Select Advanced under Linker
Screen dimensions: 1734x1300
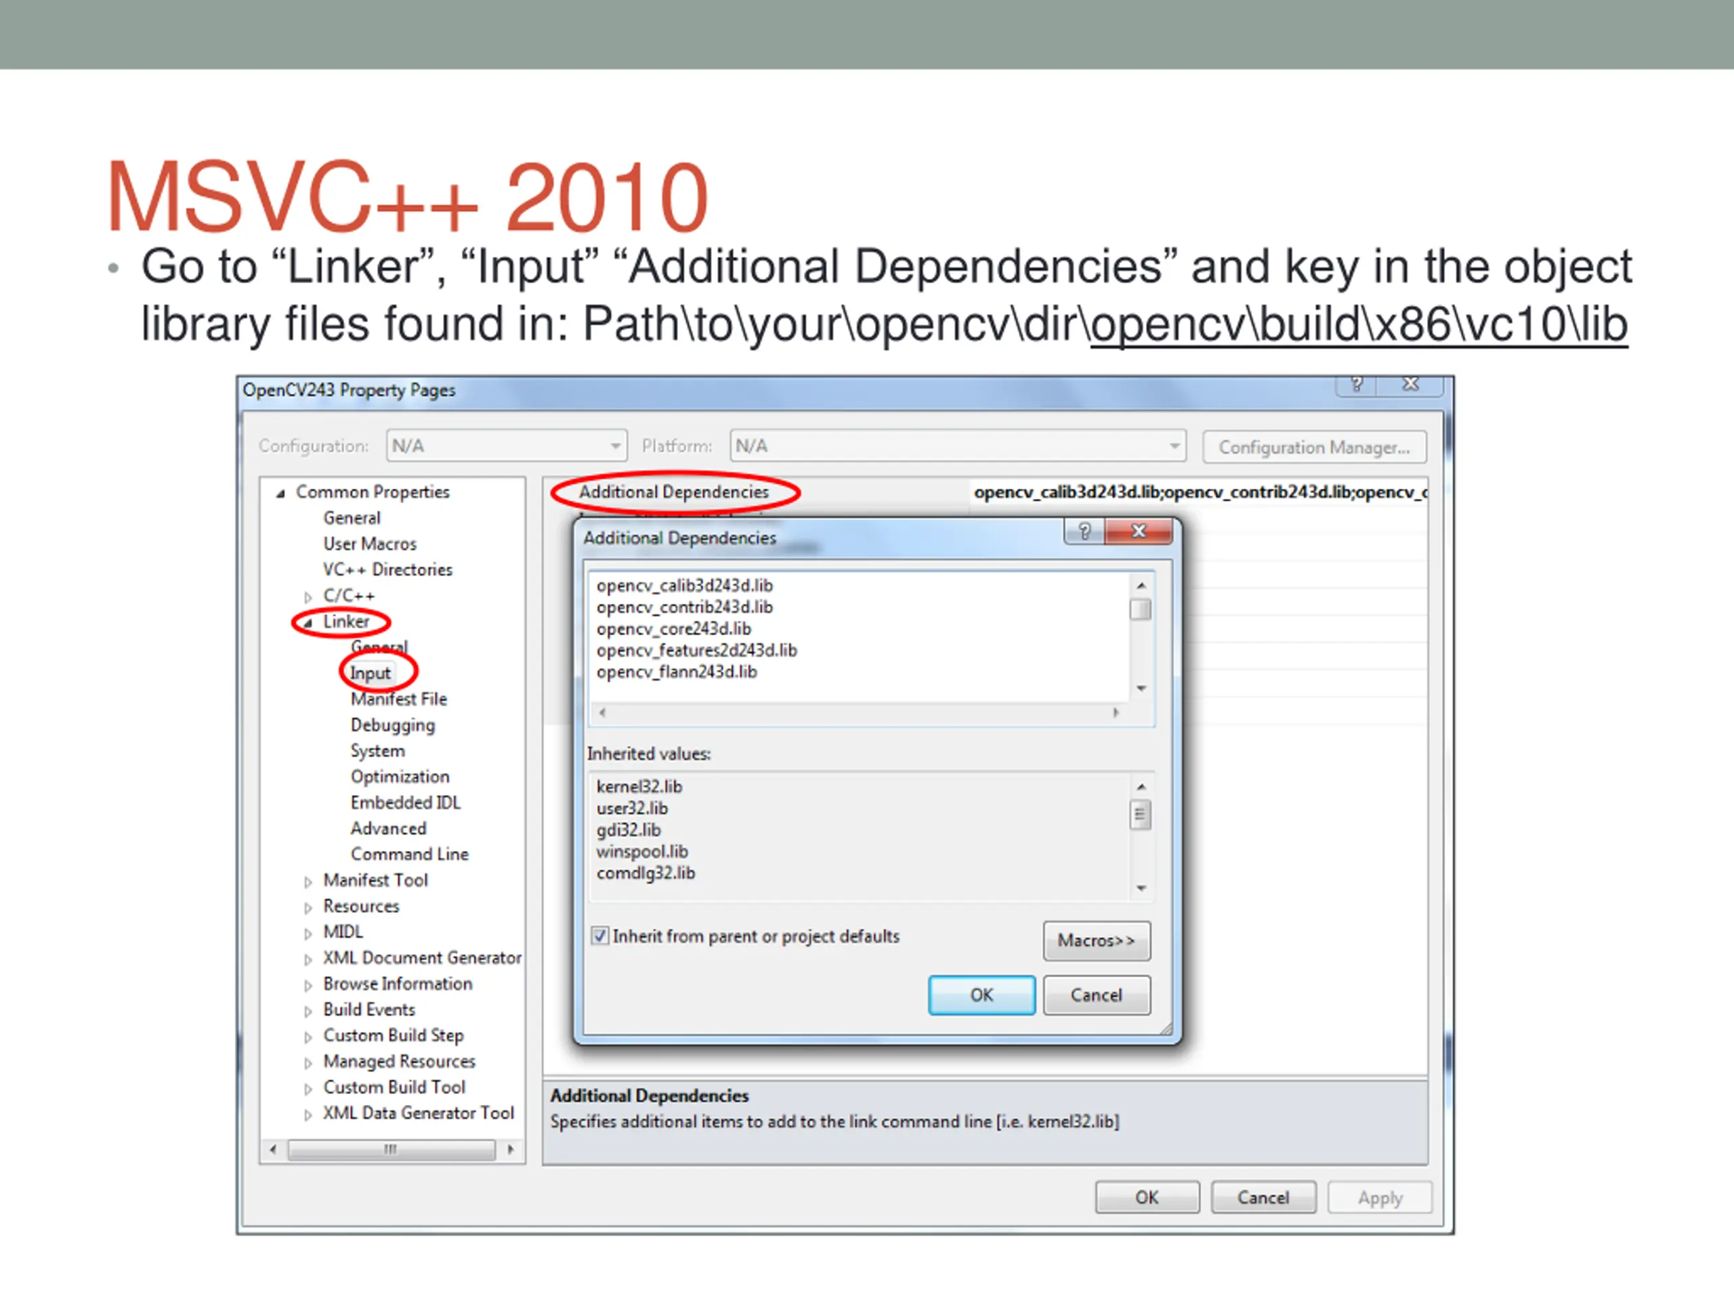(389, 828)
